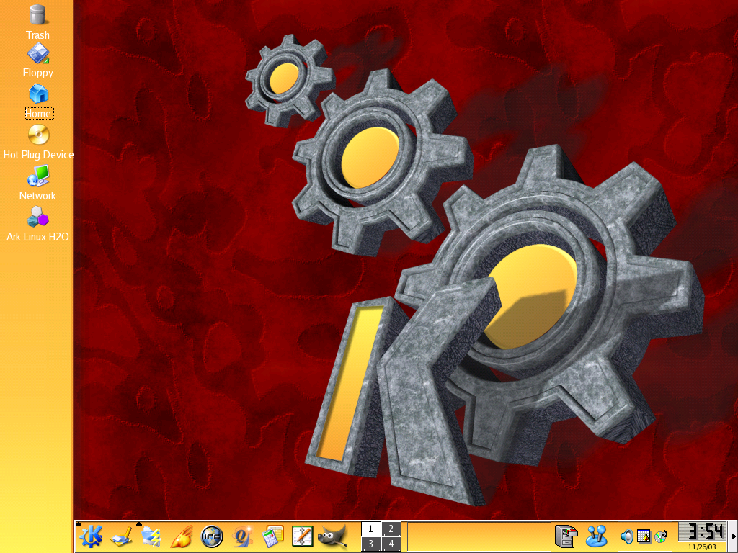Open the Network desktop icon

click(38, 176)
